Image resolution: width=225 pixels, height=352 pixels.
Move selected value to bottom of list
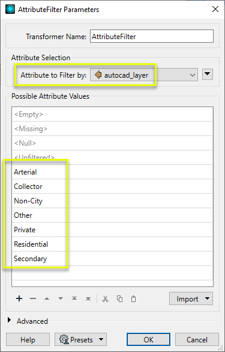pyautogui.click(x=88, y=298)
